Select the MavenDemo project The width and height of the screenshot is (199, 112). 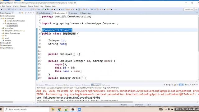pos(7,45)
